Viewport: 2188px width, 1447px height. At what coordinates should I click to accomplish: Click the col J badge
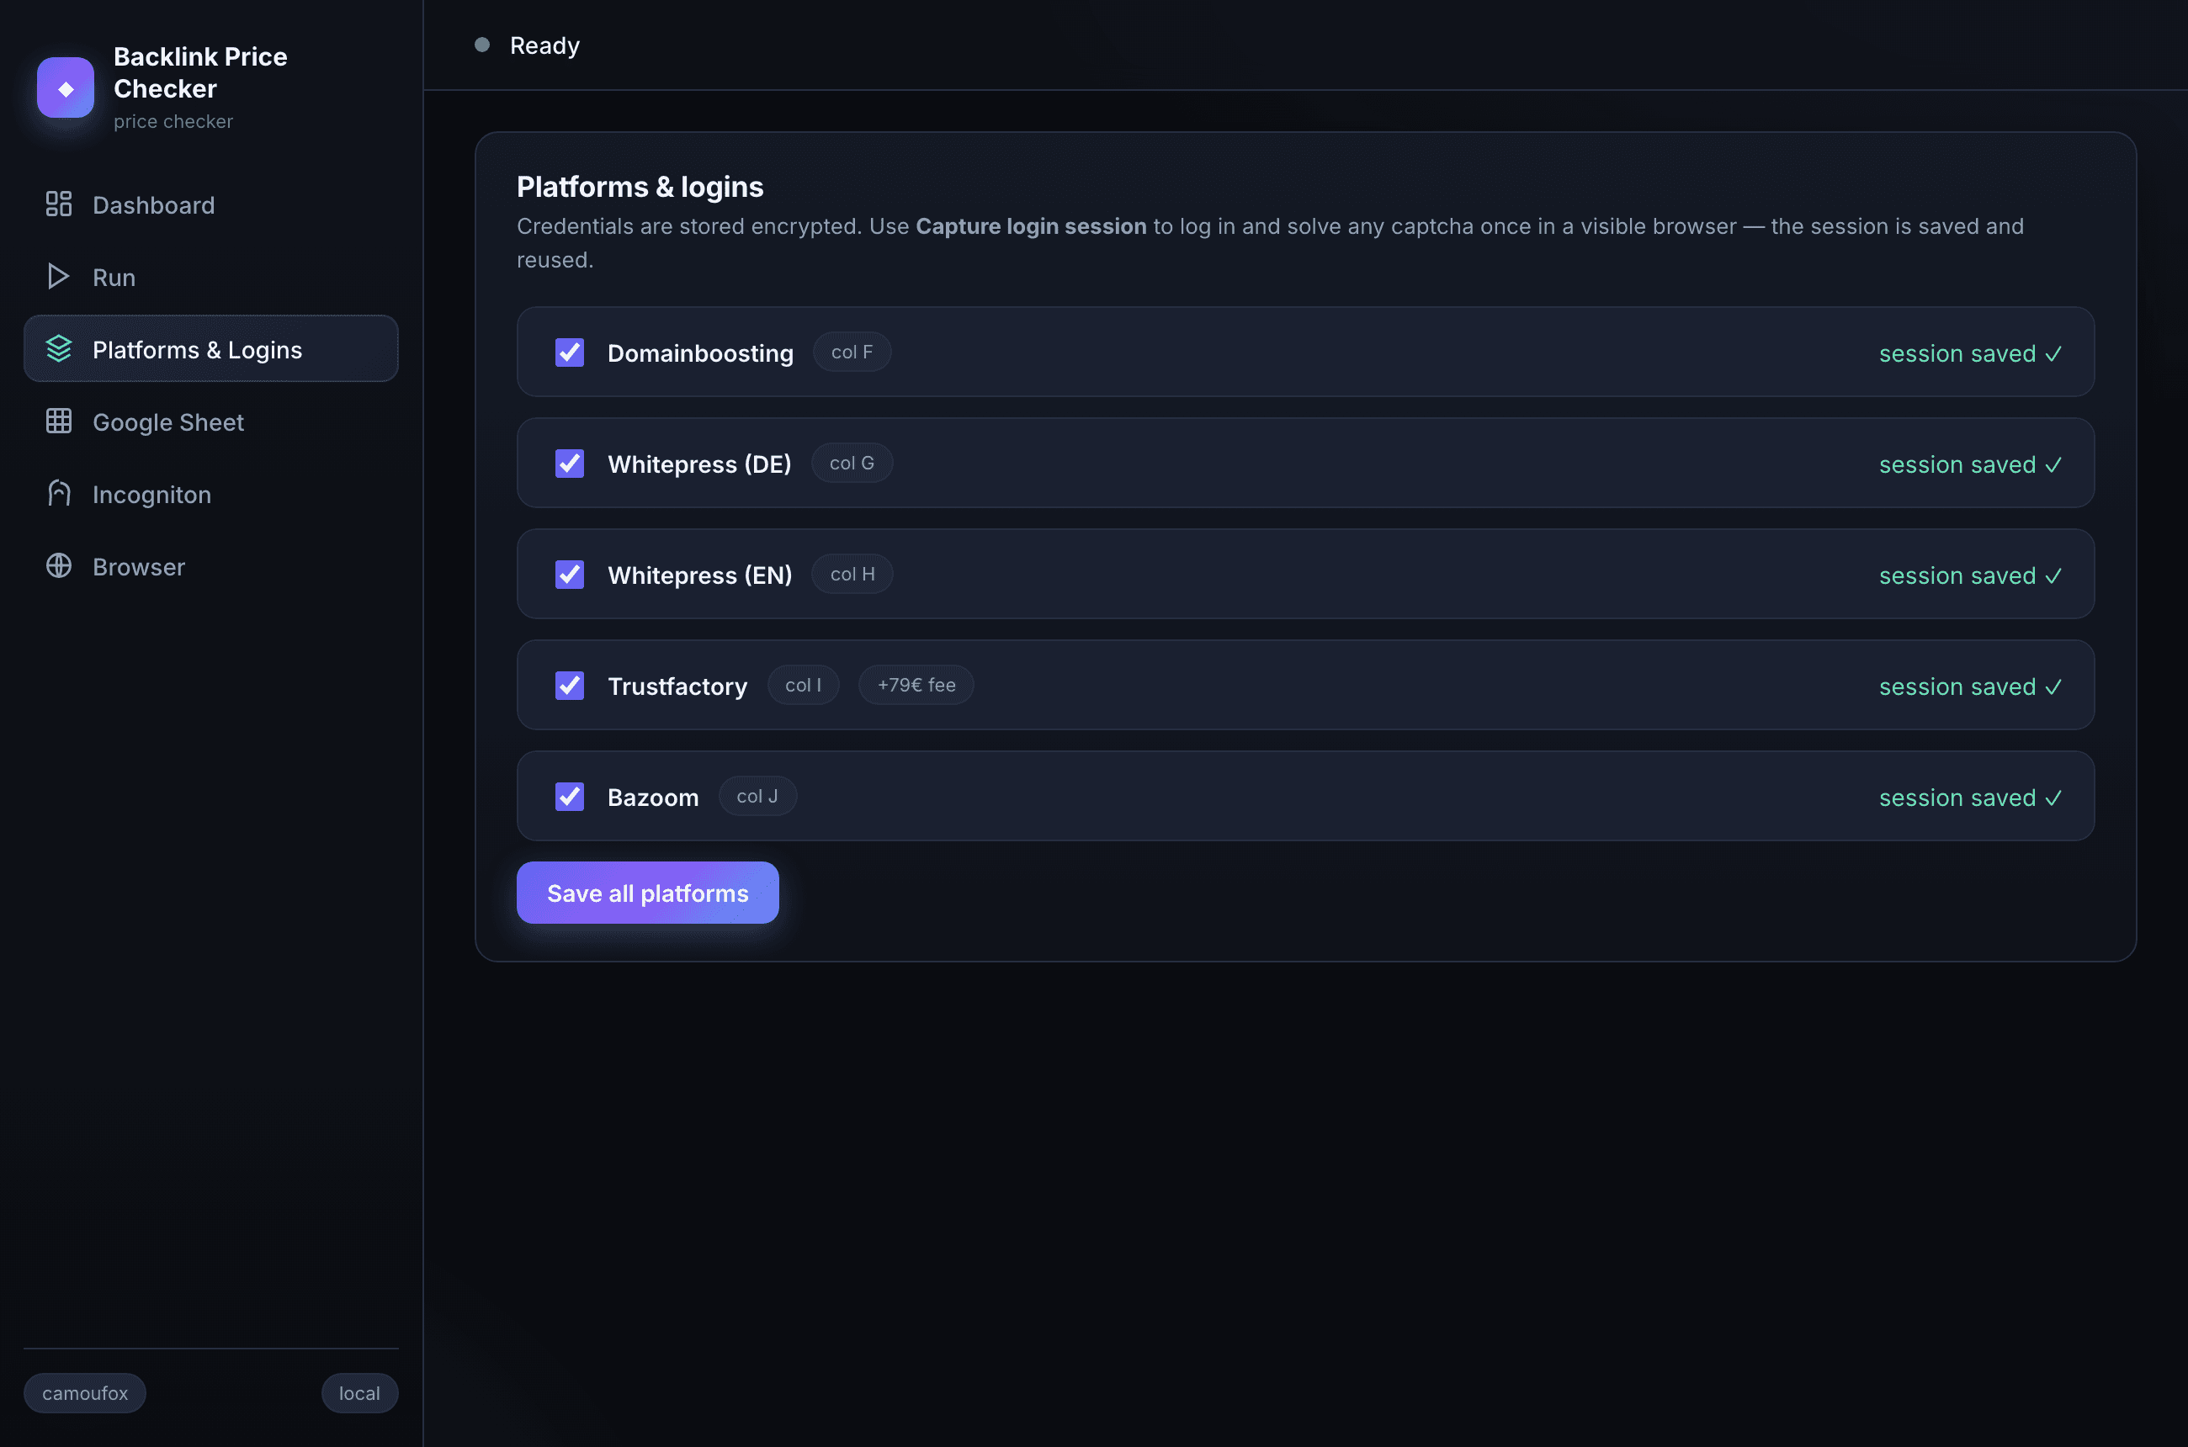(x=757, y=796)
